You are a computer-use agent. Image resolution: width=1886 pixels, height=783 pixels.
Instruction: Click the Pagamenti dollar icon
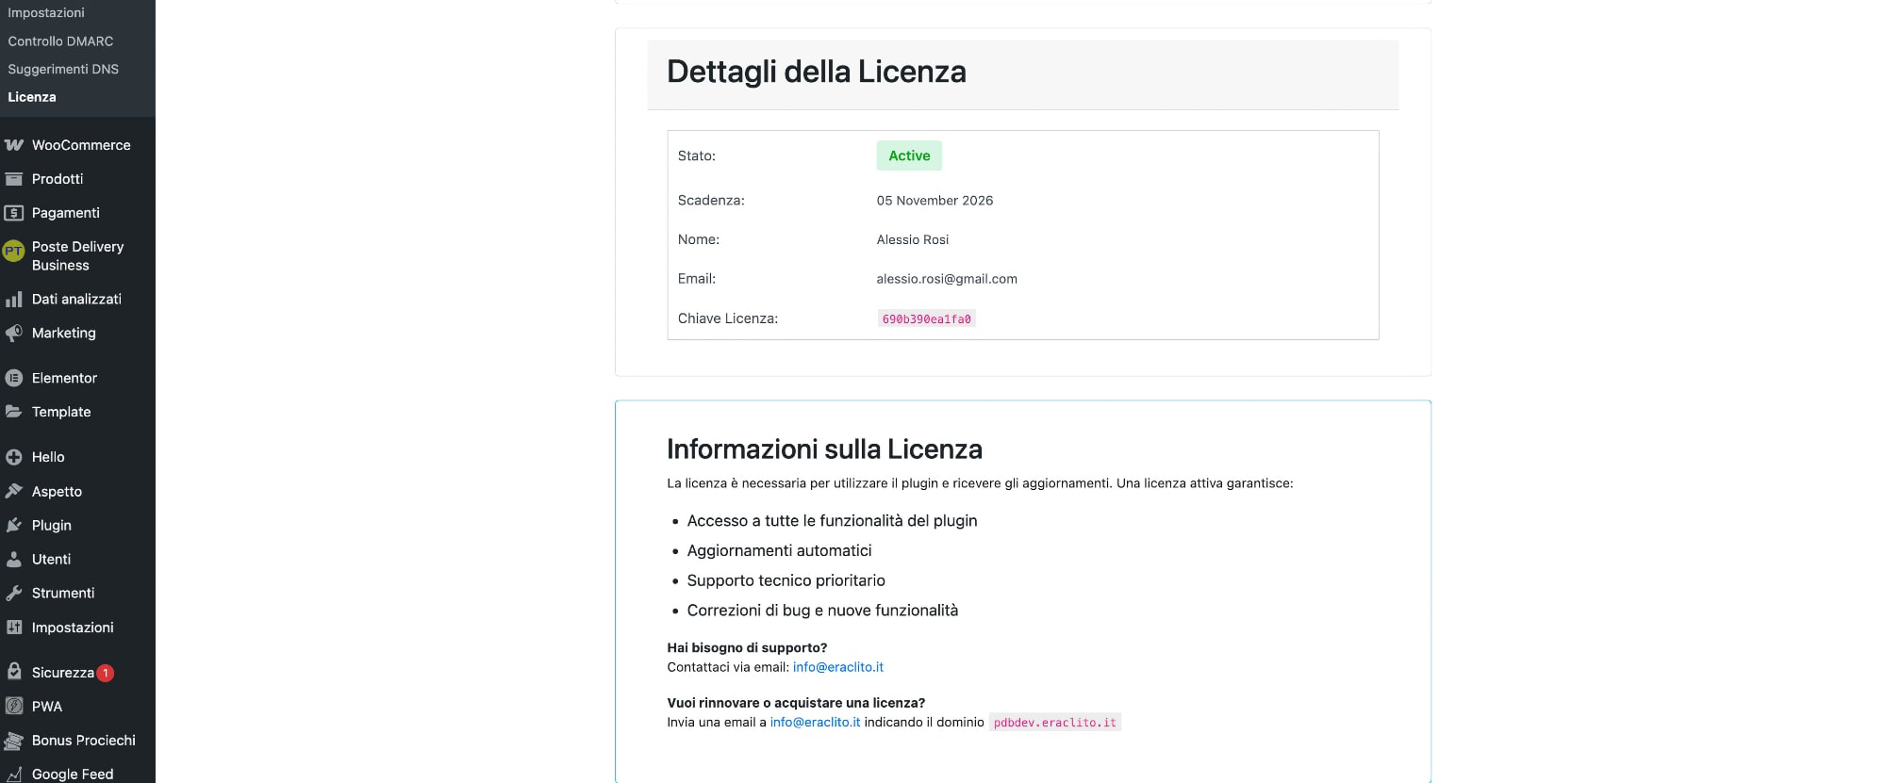14,213
